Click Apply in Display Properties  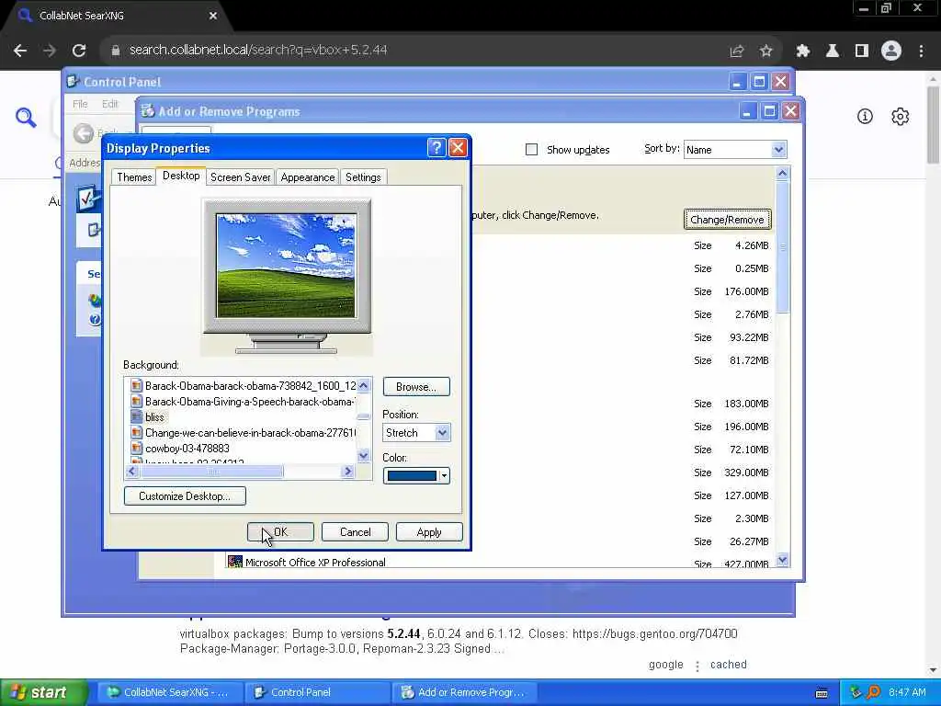pyautogui.click(x=429, y=532)
